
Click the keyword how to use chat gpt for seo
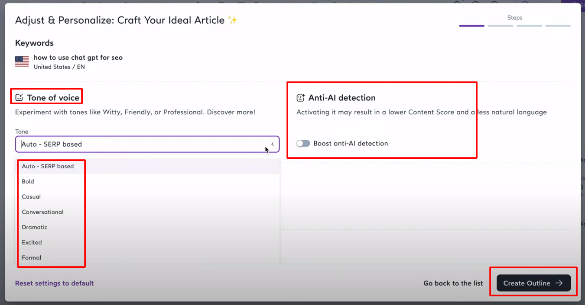[78, 58]
